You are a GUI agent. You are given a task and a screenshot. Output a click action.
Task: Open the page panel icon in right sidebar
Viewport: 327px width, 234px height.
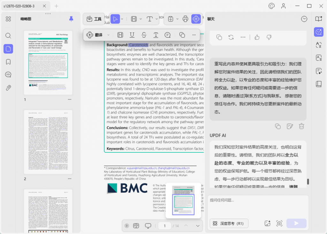coord(319,84)
